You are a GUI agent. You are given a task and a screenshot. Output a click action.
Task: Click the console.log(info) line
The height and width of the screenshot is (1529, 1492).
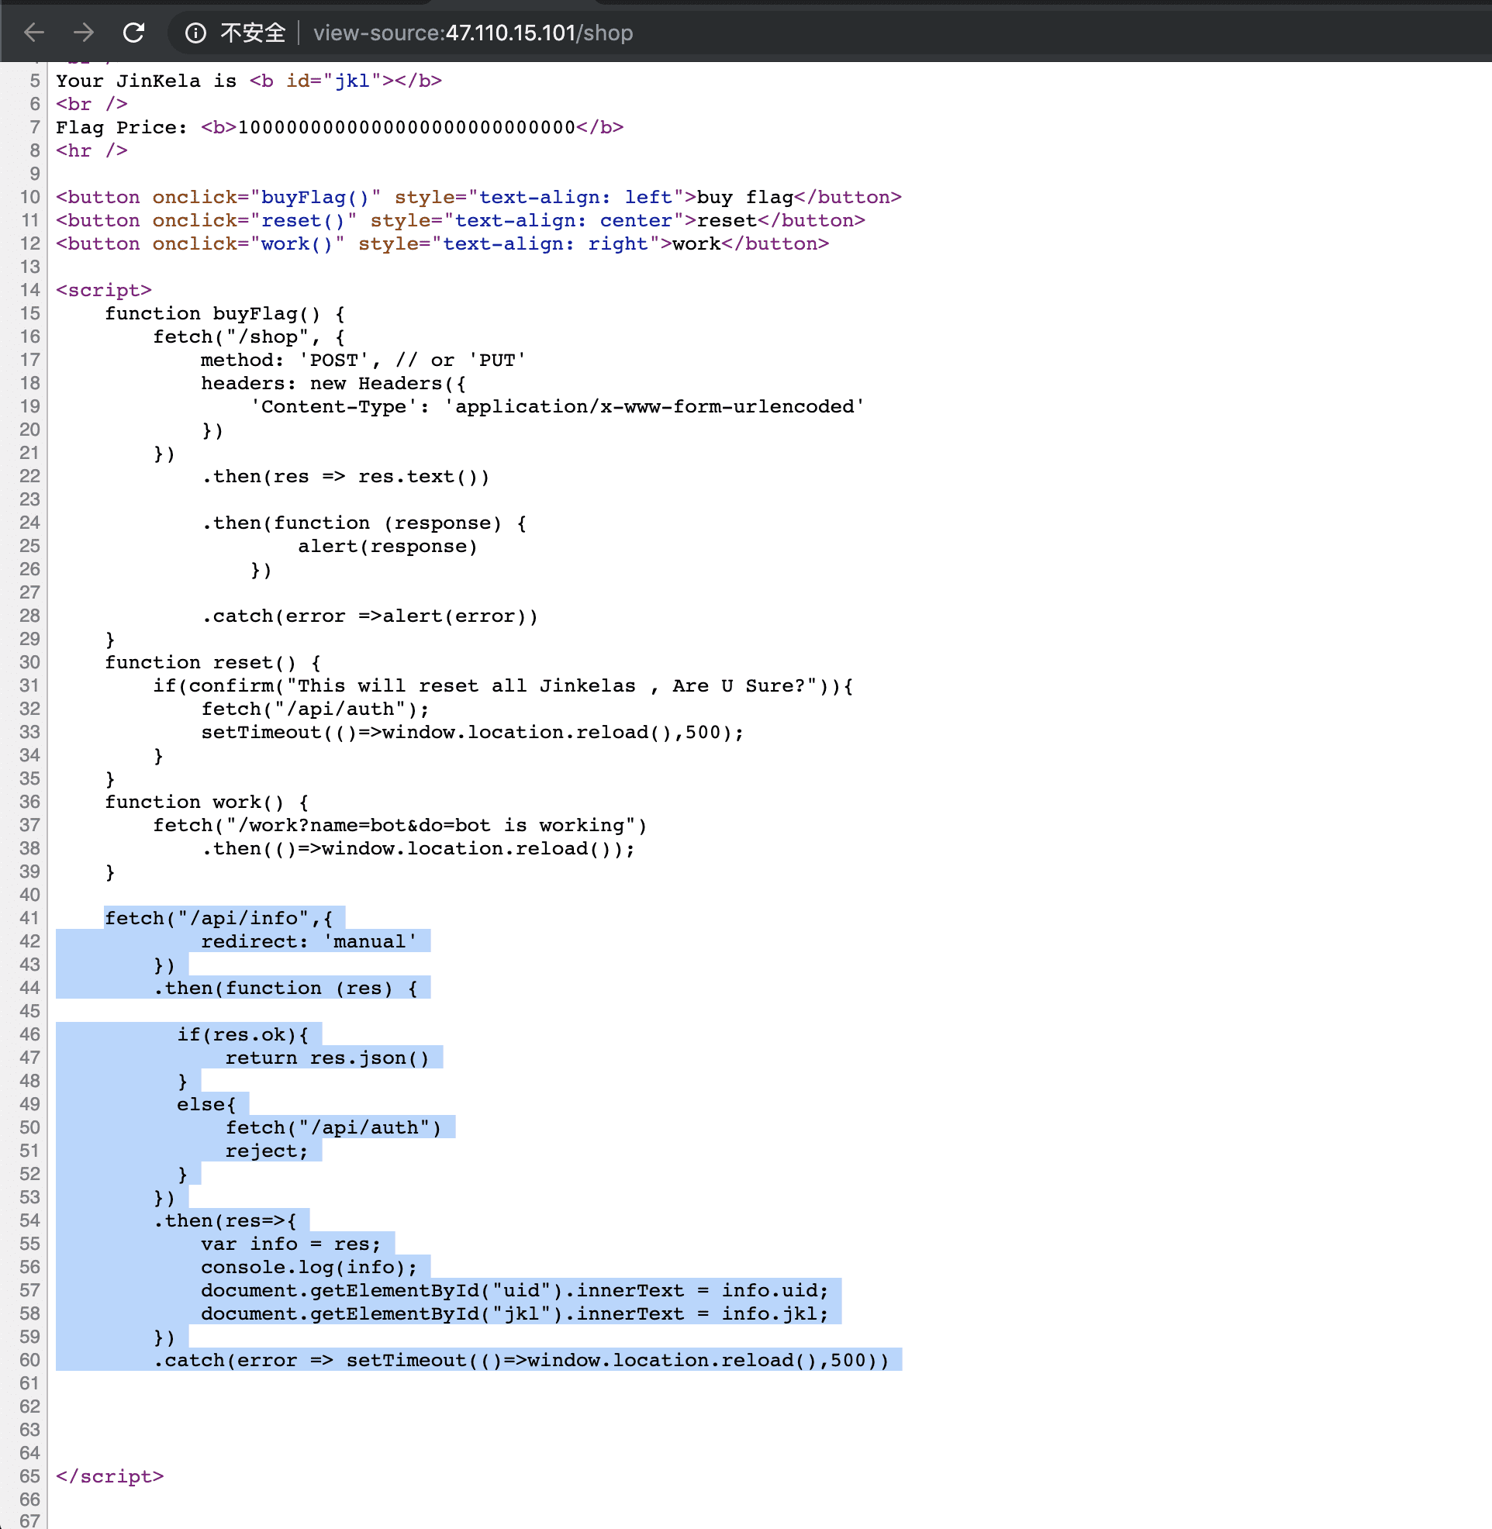(x=309, y=1268)
